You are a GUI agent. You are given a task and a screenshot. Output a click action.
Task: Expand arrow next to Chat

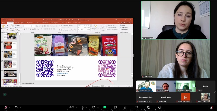[87, 107]
